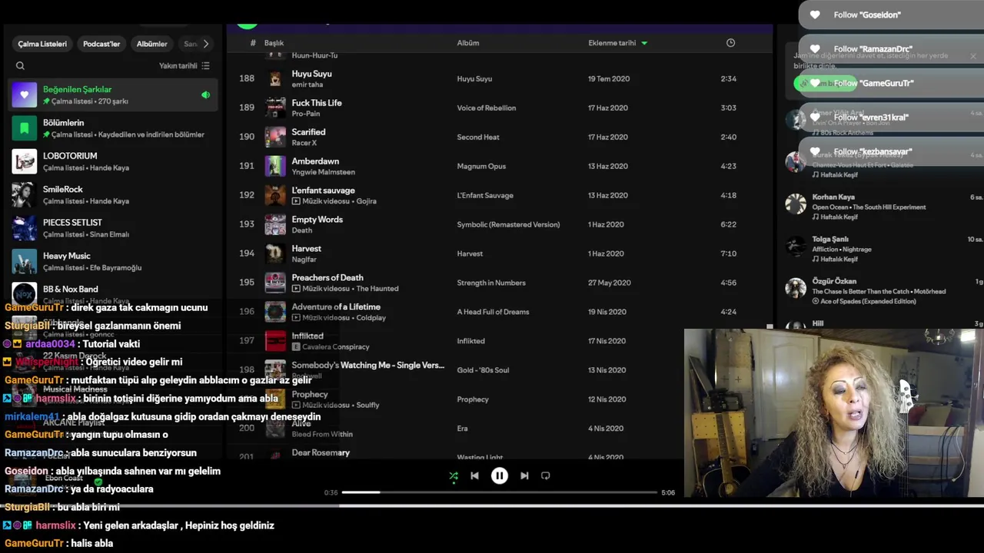Click music video icon on L'enfant sauvage

[296, 201]
